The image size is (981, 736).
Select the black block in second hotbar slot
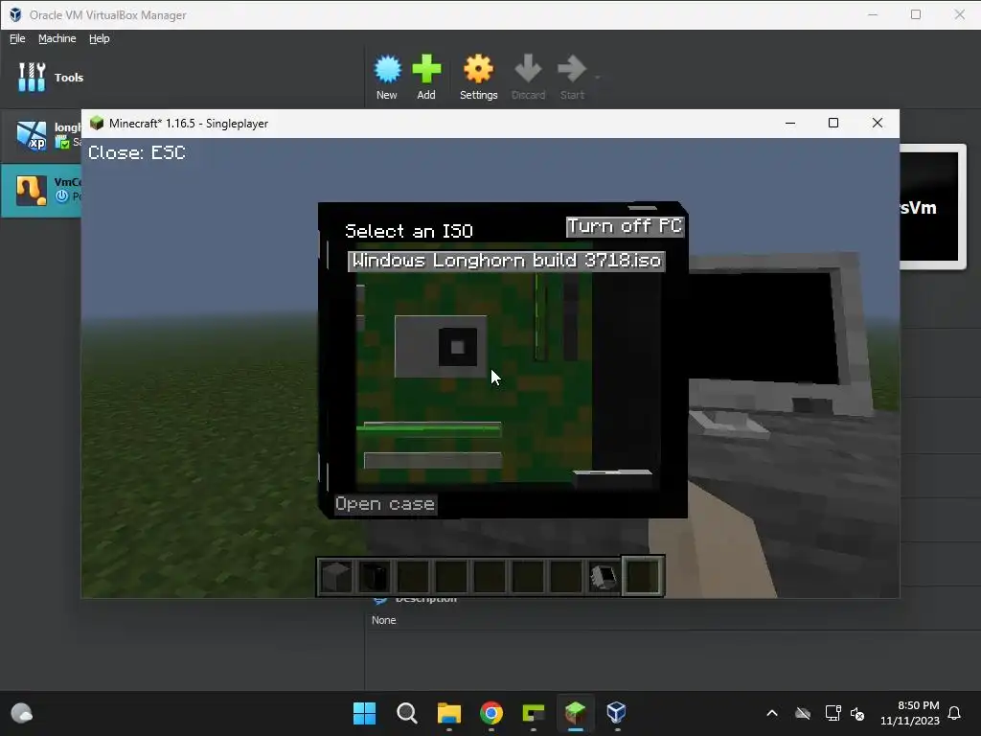pyautogui.click(x=375, y=576)
